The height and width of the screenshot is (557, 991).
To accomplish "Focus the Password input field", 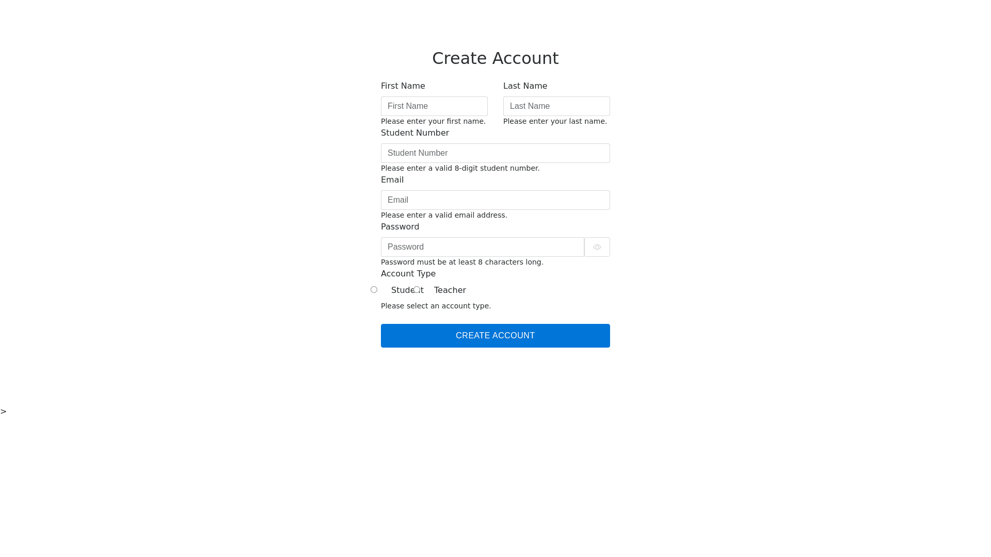I will coord(483,247).
